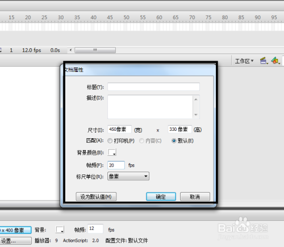Viewport: 284px width, 247px height.
Task: Select the 打印机(P) radio button
Action: (110, 141)
